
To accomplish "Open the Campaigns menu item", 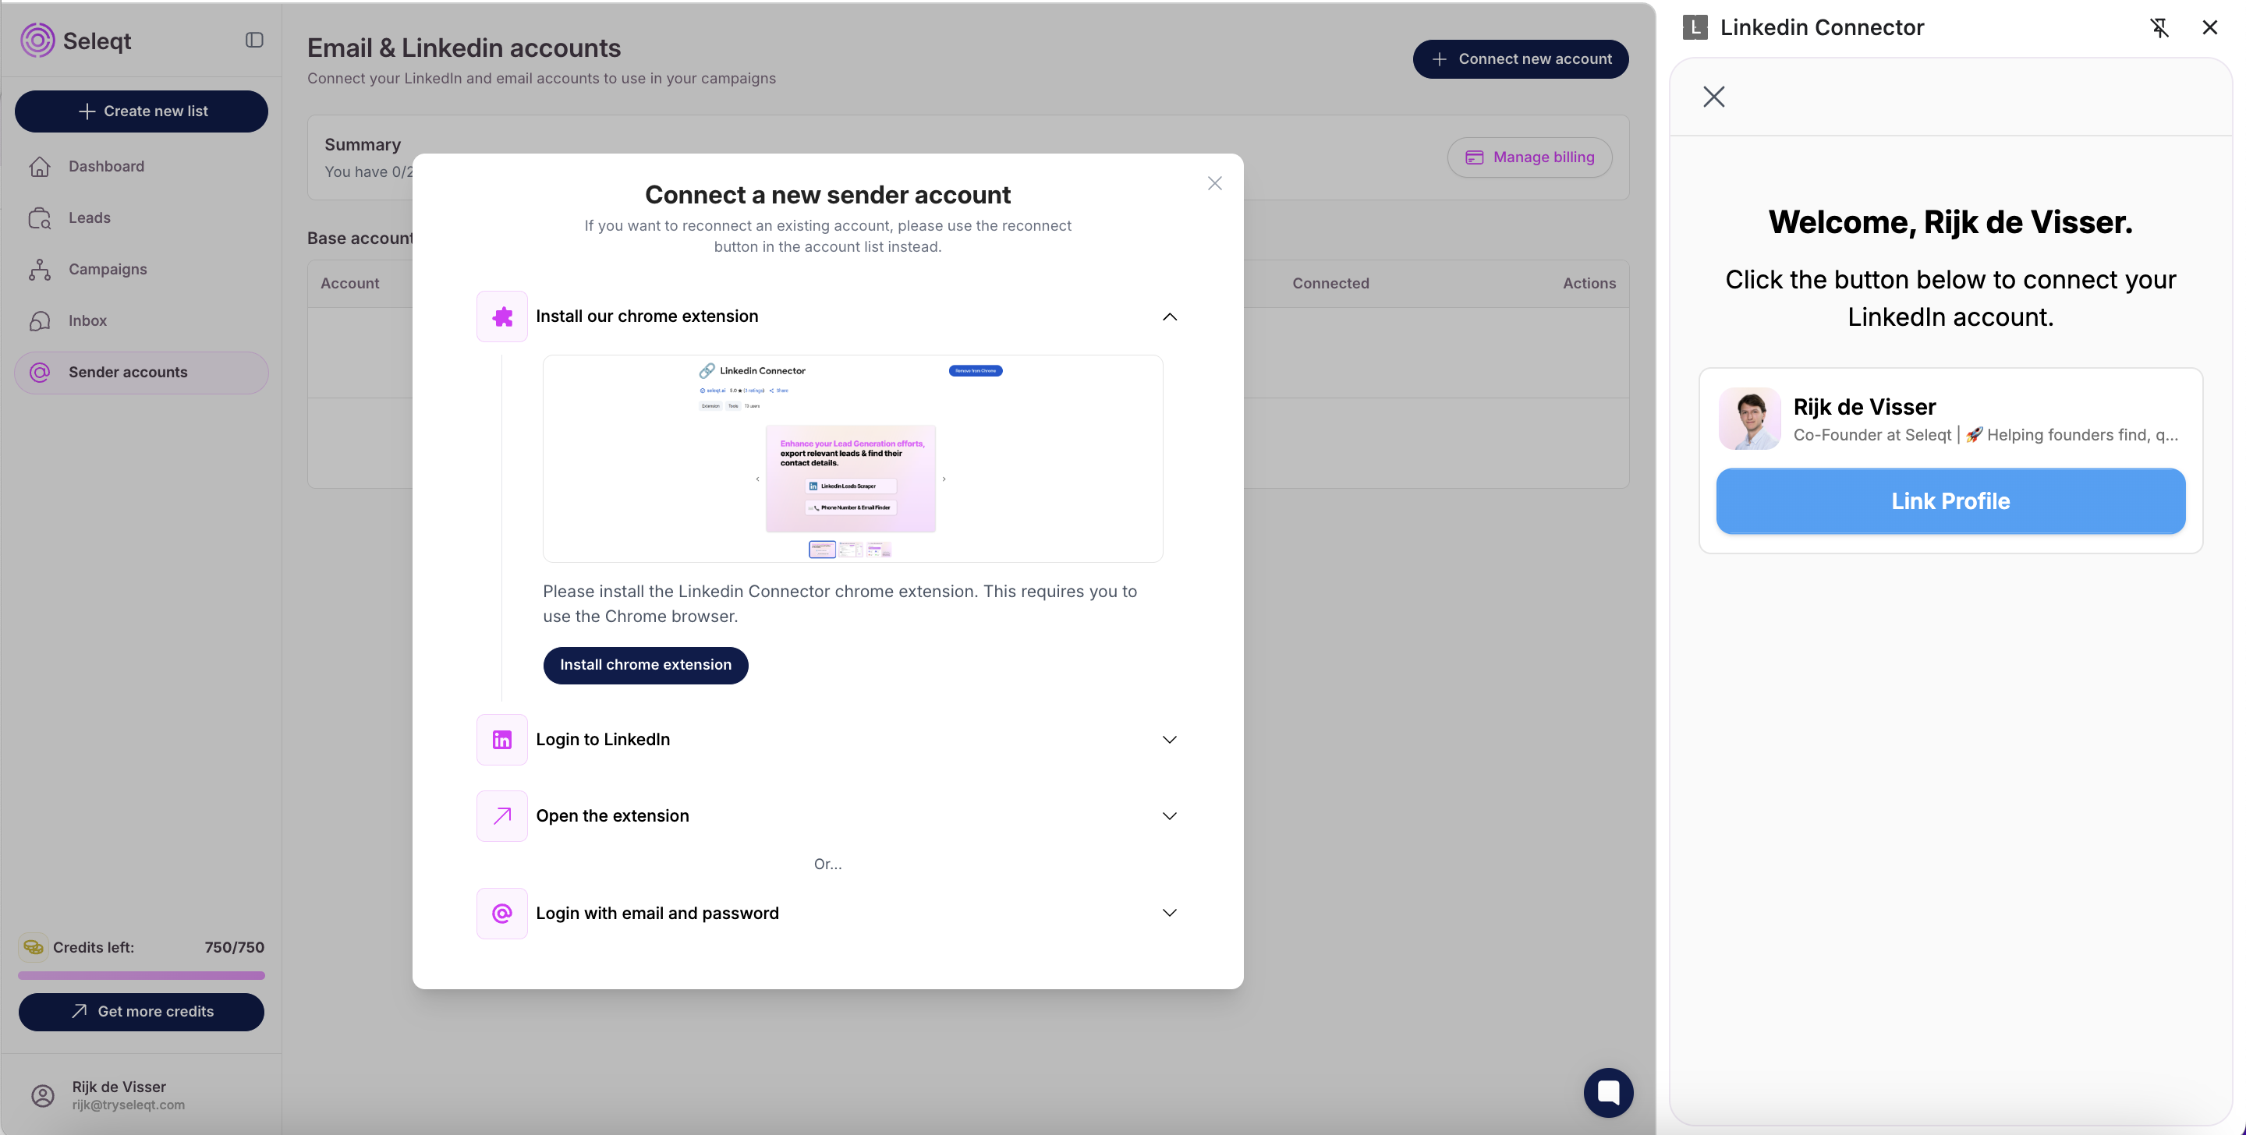I will pos(141,270).
